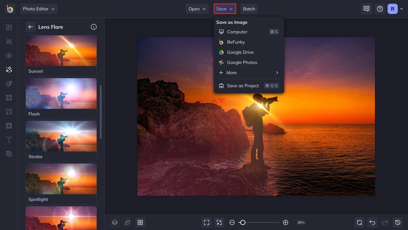Expand the Open dropdown
This screenshot has width=408, height=230.
197,9
